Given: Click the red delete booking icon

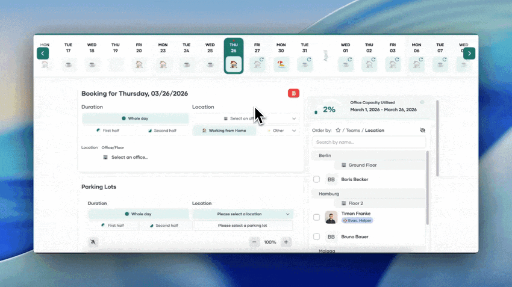Looking at the screenshot, I should (x=293, y=93).
